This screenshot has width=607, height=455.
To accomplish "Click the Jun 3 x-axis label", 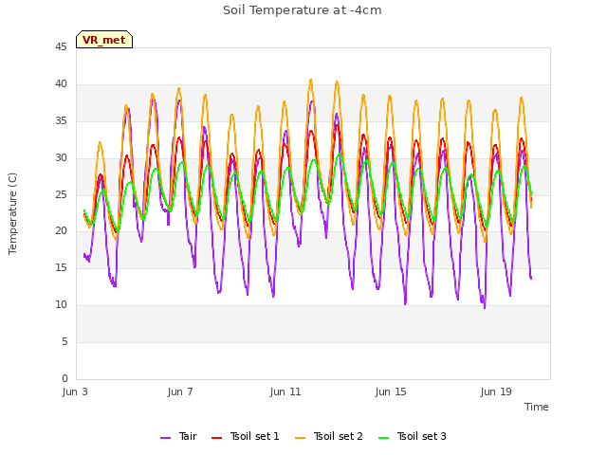I will (75, 391).
